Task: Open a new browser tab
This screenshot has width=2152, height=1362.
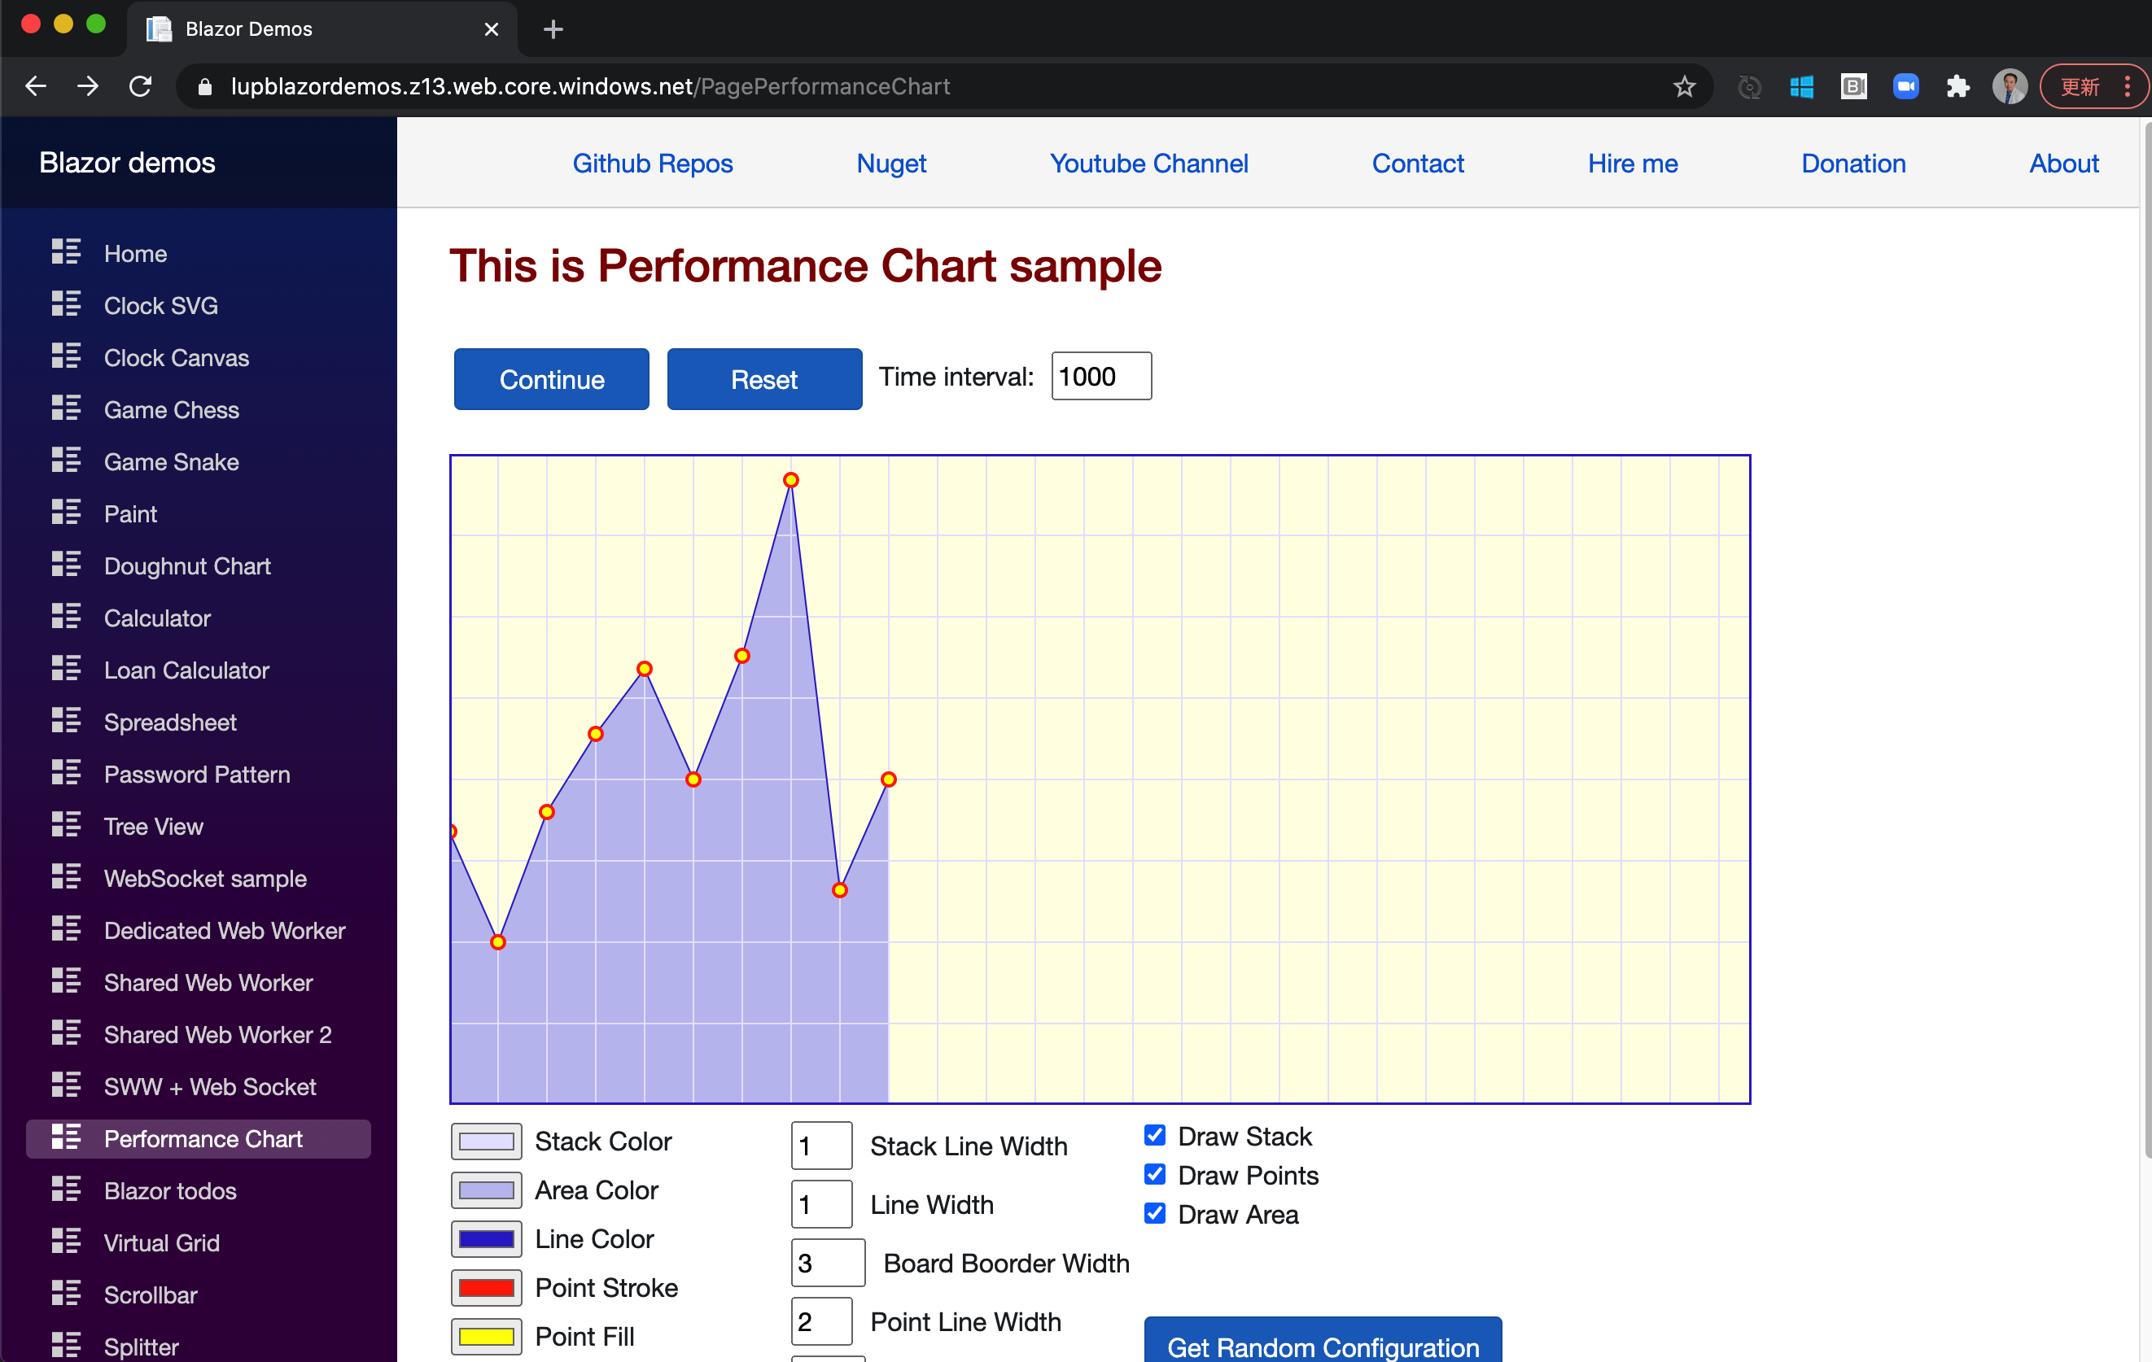Action: [x=553, y=29]
